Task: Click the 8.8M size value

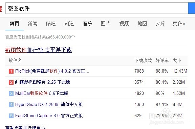Action: pyautogui.click(x=178, y=104)
